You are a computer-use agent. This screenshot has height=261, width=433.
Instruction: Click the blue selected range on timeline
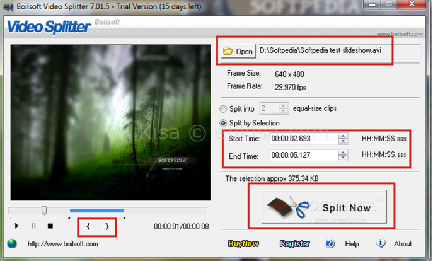point(96,211)
